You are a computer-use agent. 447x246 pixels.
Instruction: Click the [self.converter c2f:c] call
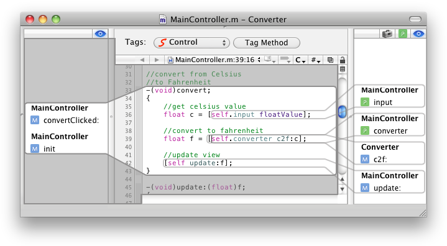pos(255,139)
